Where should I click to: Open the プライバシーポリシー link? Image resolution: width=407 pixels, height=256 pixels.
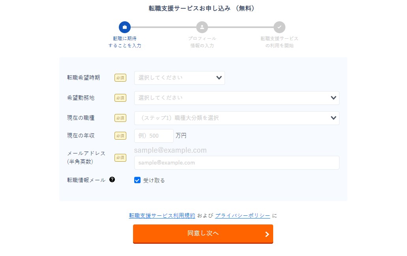(243, 216)
